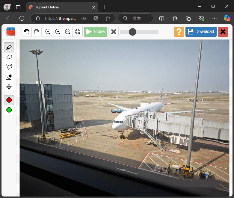
Task: Choose the green marker color
Action: [x=9, y=110]
